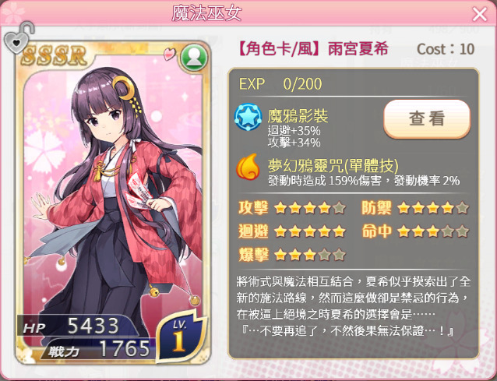Screen dimensions: 497x381
Task: Click the 攻擊 star rating row
Action: pyautogui.click(x=291, y=208)
